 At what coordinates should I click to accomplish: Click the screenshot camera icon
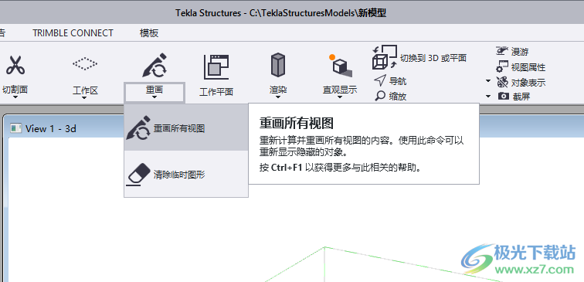(503, 96)
